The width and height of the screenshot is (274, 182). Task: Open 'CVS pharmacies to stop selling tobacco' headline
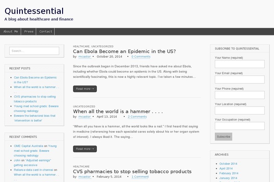point(132,172)
